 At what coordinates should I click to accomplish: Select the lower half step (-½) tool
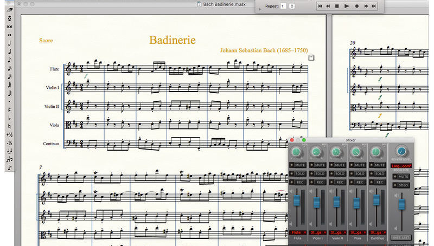(9, 143)
